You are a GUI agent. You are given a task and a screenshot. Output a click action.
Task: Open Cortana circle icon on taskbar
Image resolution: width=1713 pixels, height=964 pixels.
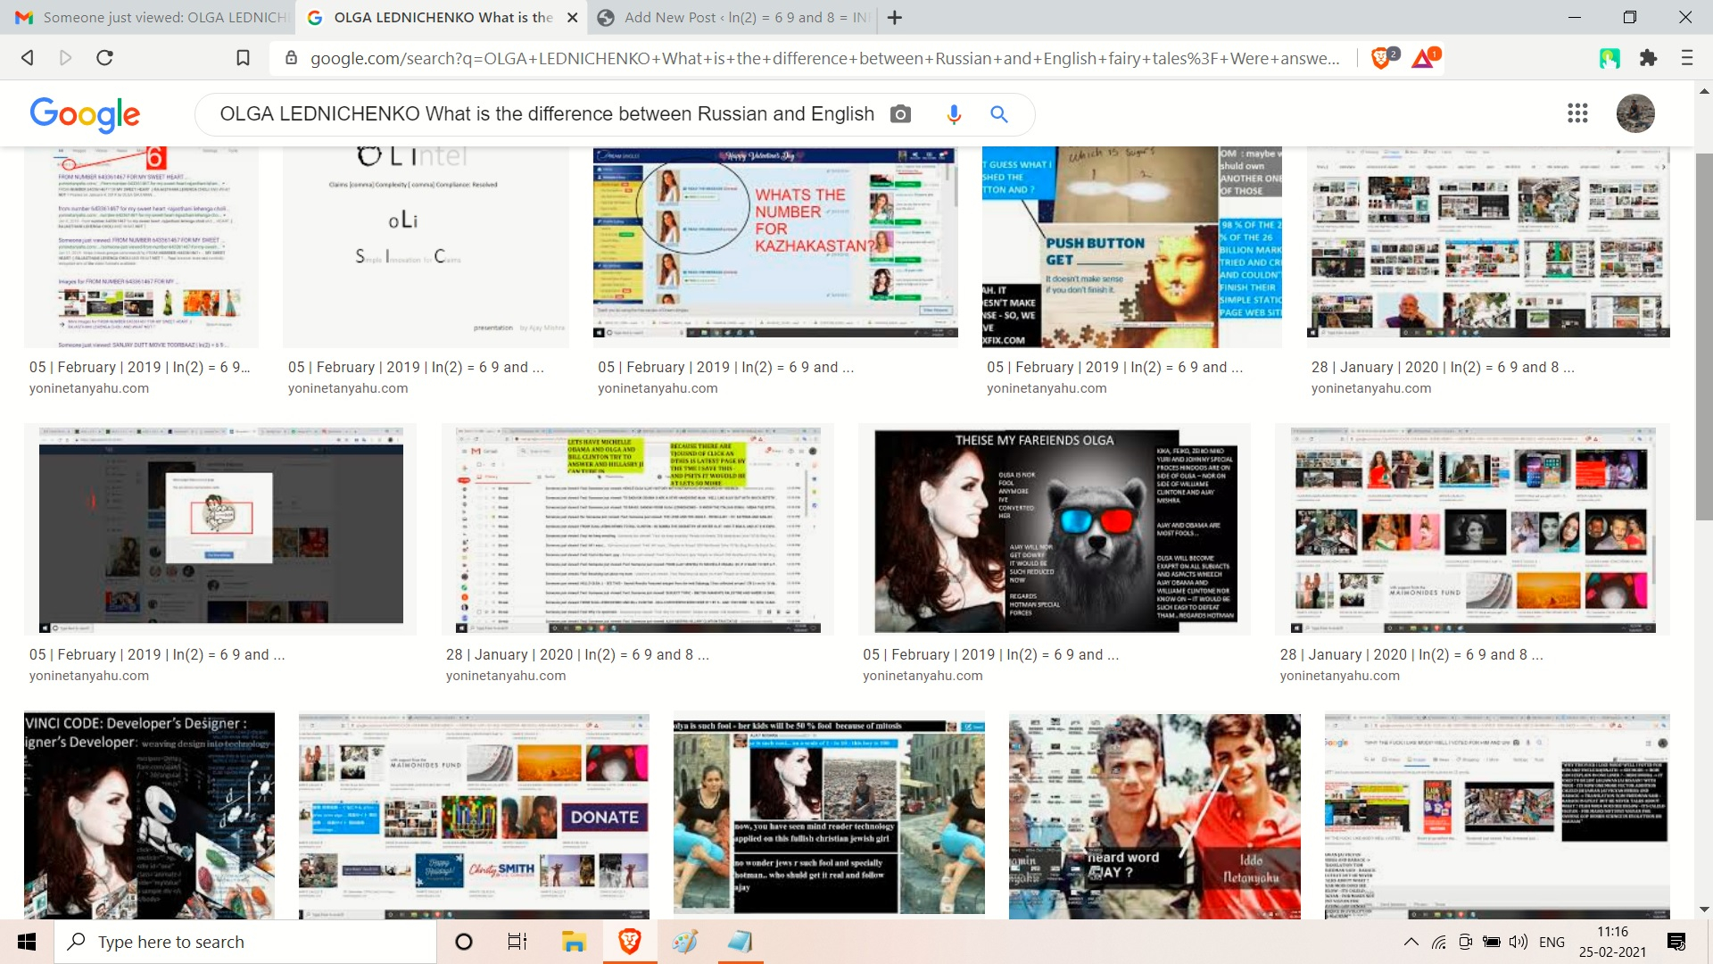464,942
